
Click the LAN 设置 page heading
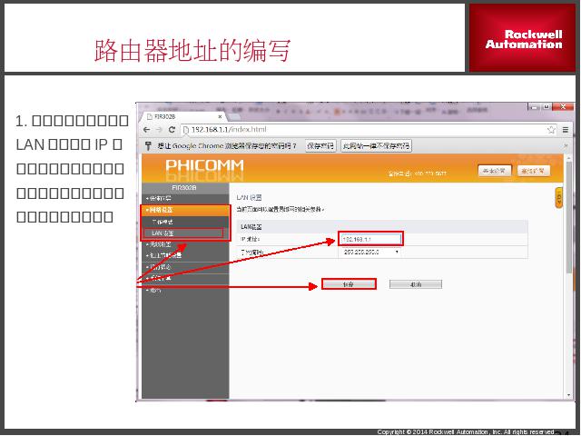[x=249, y=197]
